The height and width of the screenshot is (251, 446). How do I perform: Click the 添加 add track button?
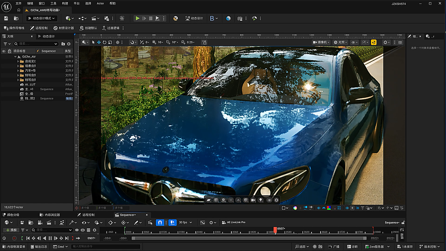(x=11, y=230)
